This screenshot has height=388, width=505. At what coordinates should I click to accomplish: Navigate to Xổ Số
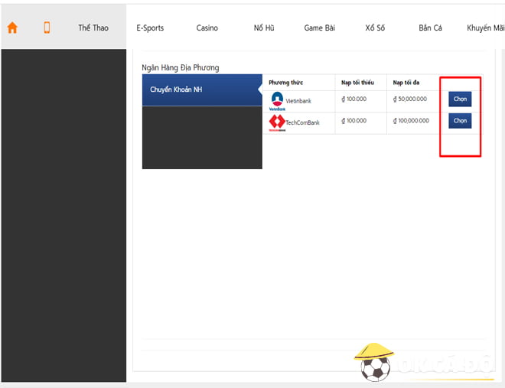click(375, 28)
